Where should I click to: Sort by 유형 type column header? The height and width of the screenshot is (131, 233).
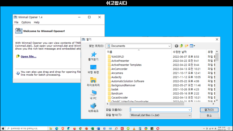211,52
